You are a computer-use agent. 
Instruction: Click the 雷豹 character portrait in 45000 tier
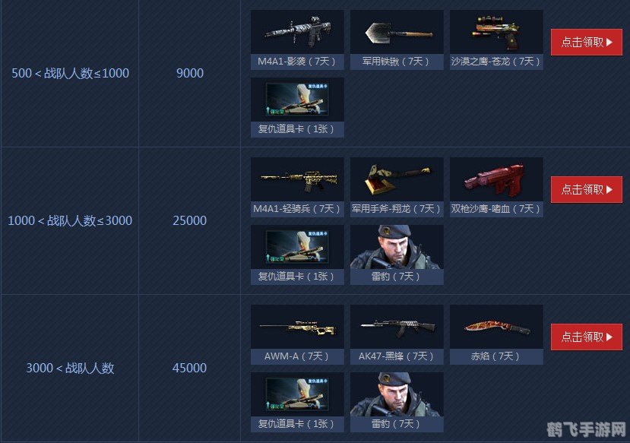397,394
